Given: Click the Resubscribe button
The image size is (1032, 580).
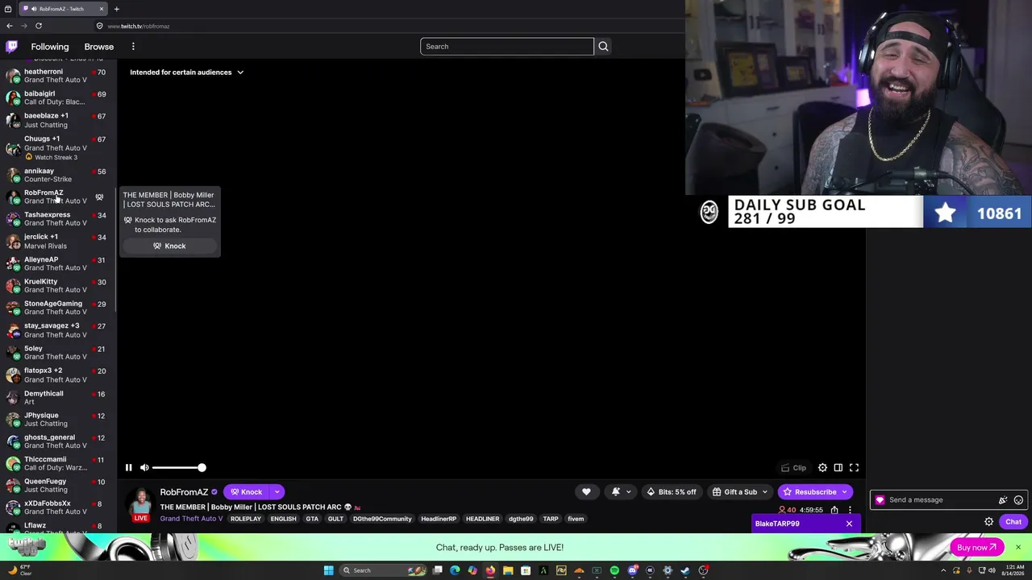Looking at the screenshot, I should coord(809,492).
